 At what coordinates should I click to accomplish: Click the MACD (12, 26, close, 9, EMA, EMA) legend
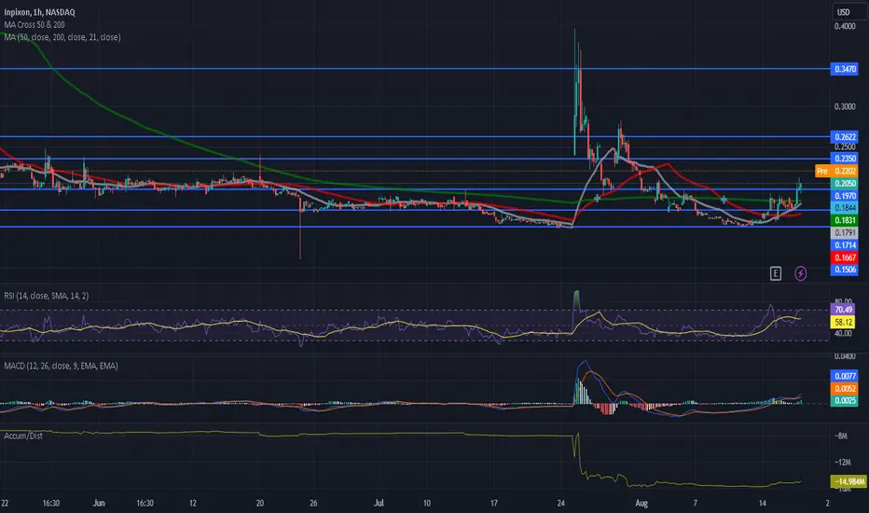tap(61, 366)
